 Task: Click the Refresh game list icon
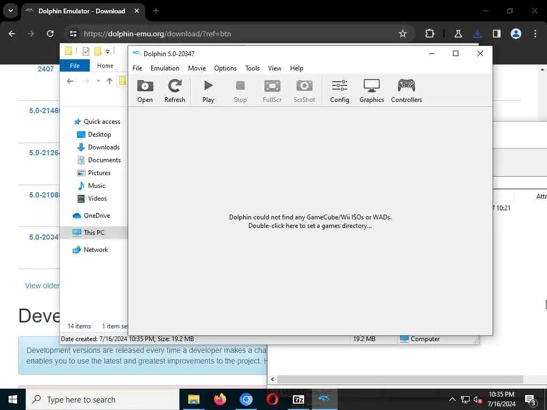click(x=175, y=91)
